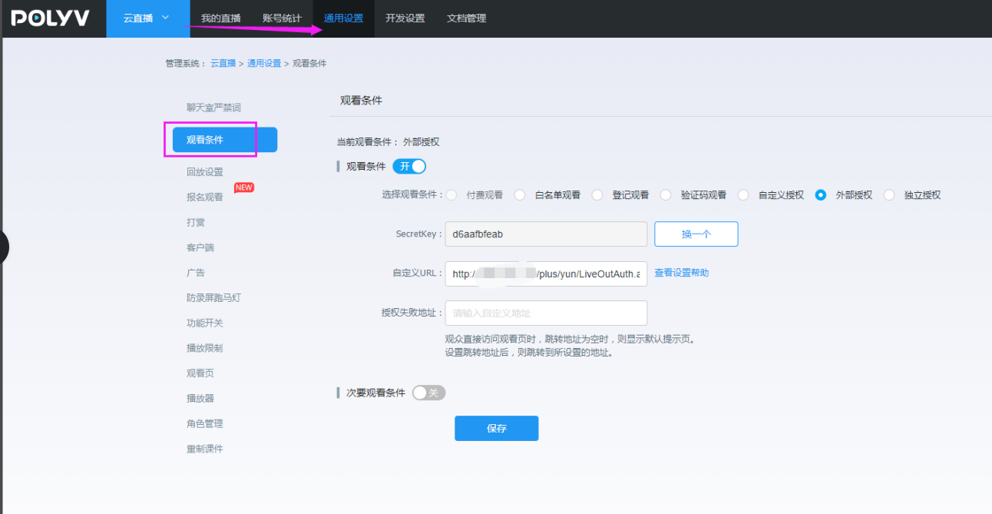This screenshot has height=514, width=992.
Task: Click the POLYV logo
Action: coord(51,18)
